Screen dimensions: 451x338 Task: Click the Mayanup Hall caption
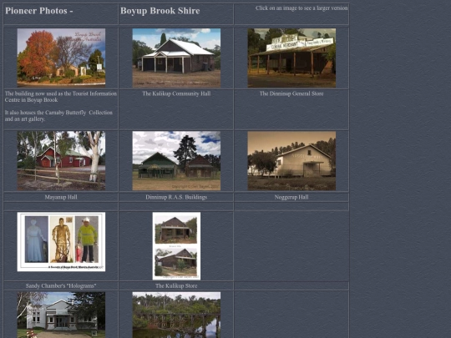[61, 197]
